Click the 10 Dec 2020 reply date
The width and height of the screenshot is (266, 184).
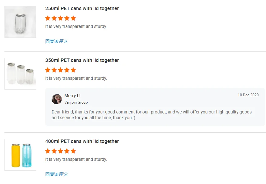point(248,95)
